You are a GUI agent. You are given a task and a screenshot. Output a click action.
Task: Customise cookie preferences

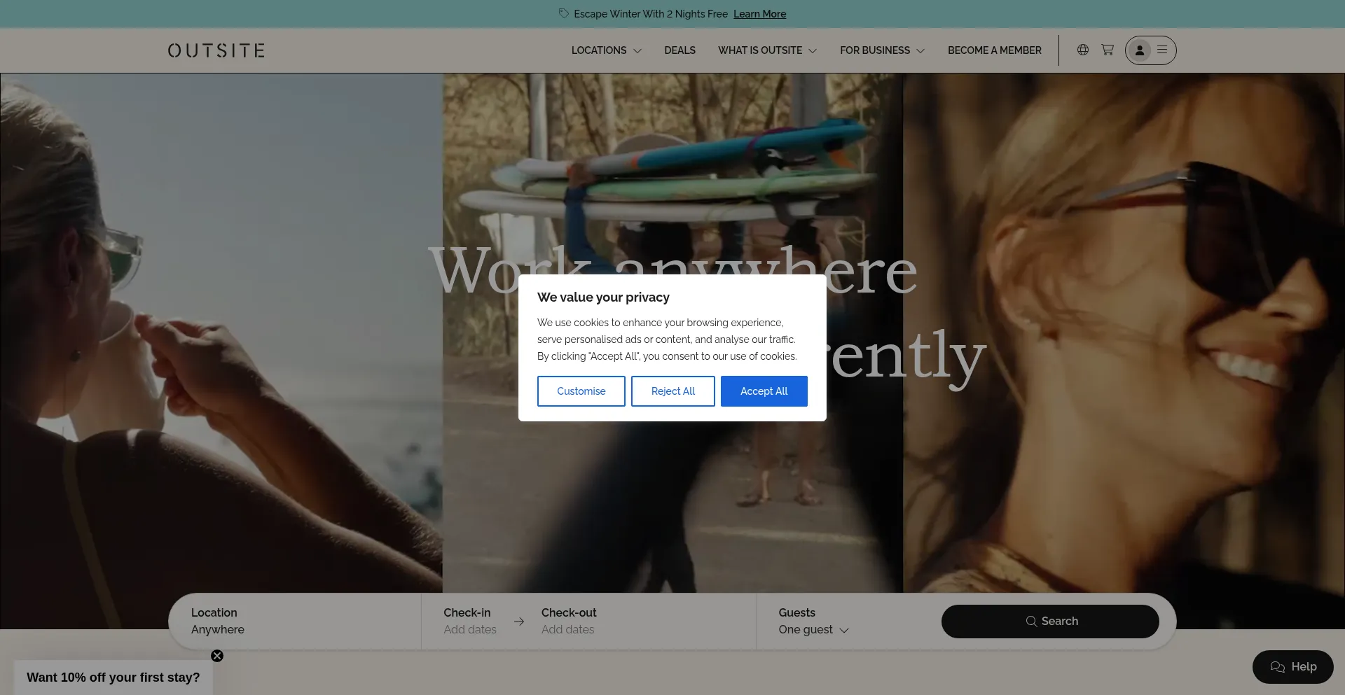(581, 391)
